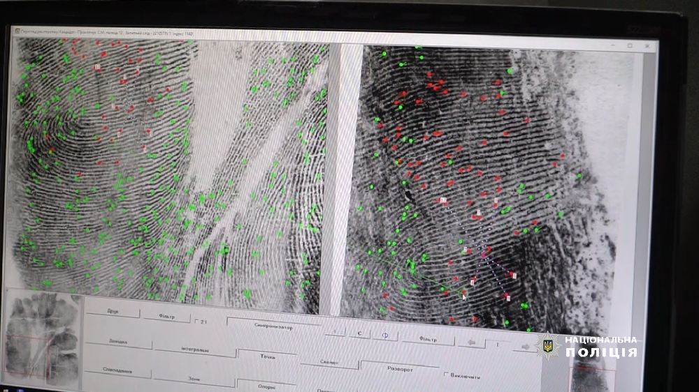Minimize the window
Image resolution: width=699 pixels, height=392 pixels.
[613, 45]
